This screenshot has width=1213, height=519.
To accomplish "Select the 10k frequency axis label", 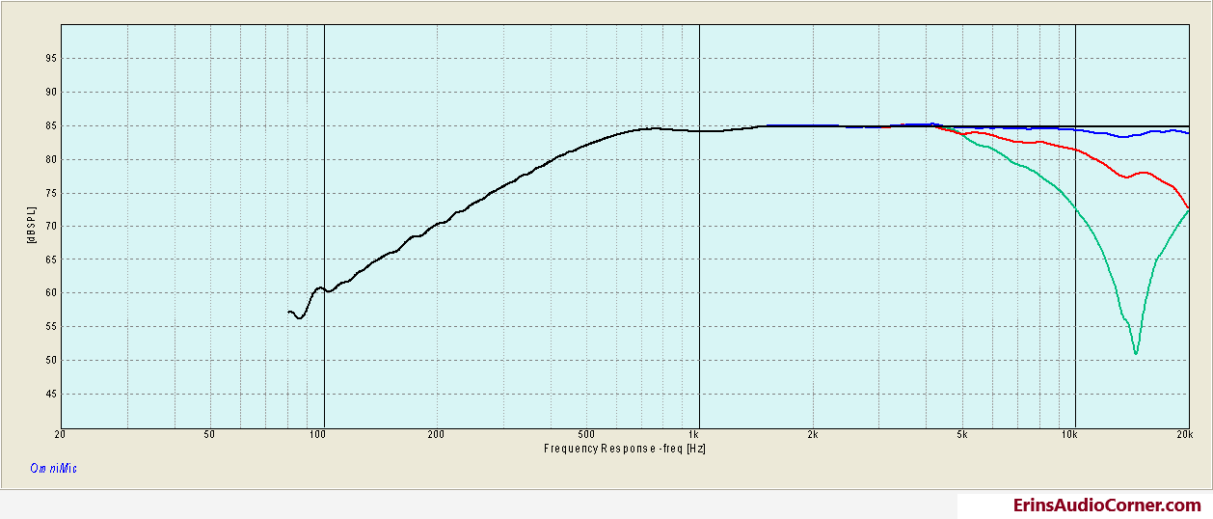I will pos(1069,436).
